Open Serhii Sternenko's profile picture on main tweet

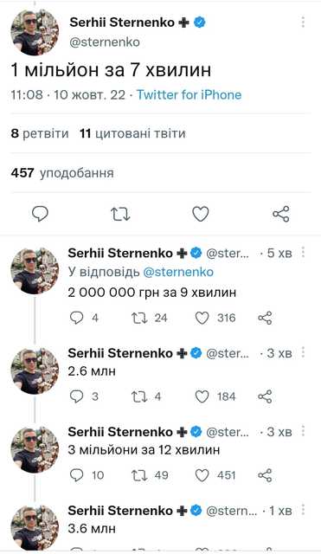click(x=35, y=32)
